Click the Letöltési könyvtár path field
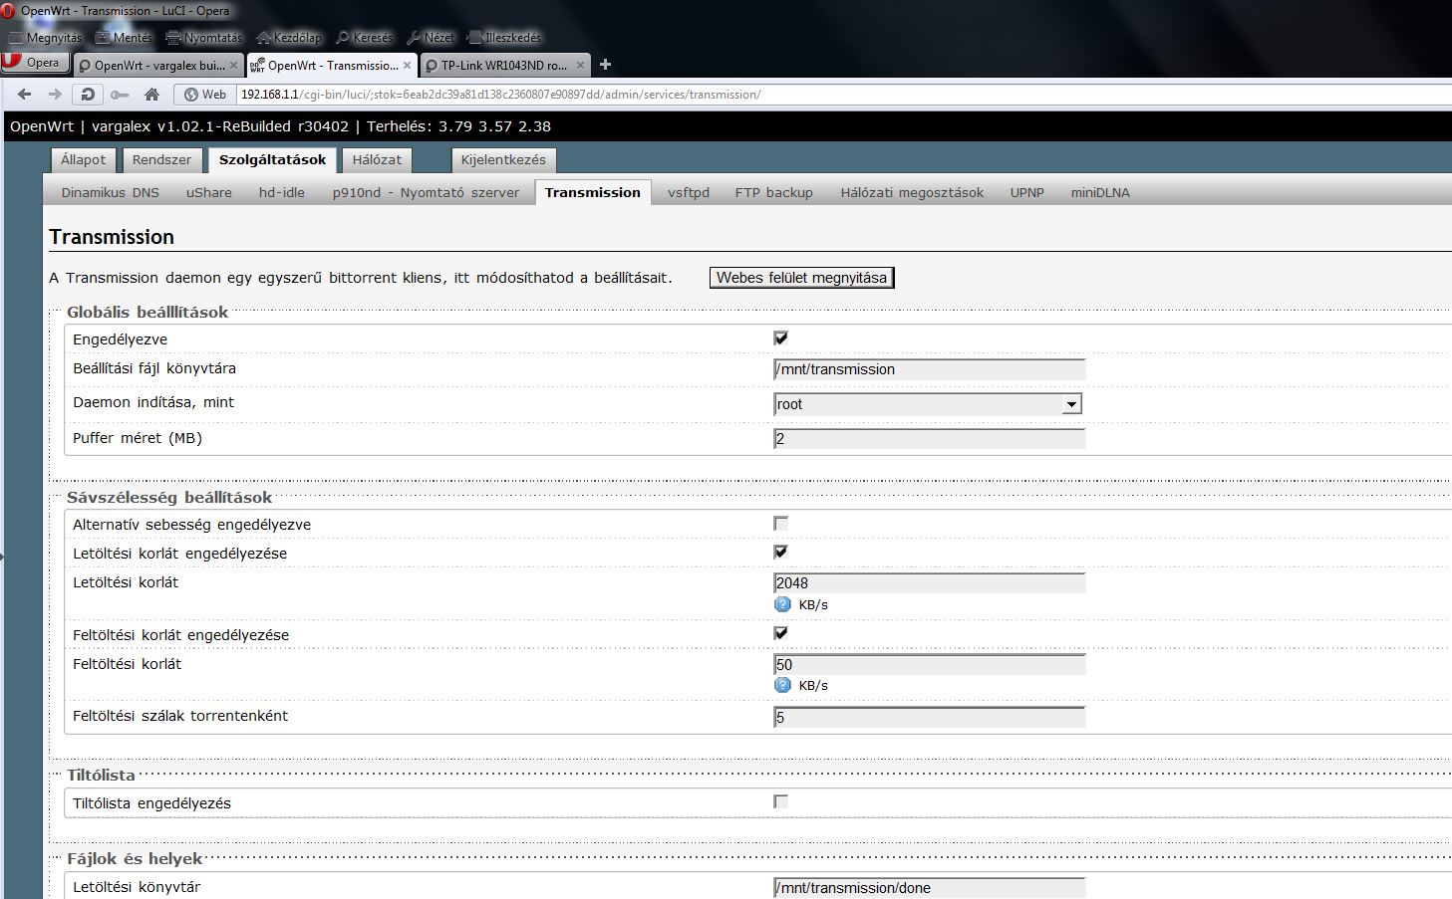The height and width of the screenshot is (899, 1452). pos(929,888)
